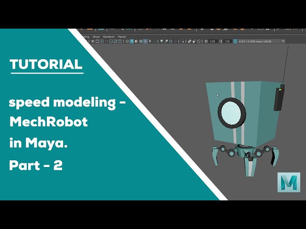Viewport: 306px width, 229px height.
Task: Click the highlighted smooth shade all icon
Action: [x=131, y=42]
